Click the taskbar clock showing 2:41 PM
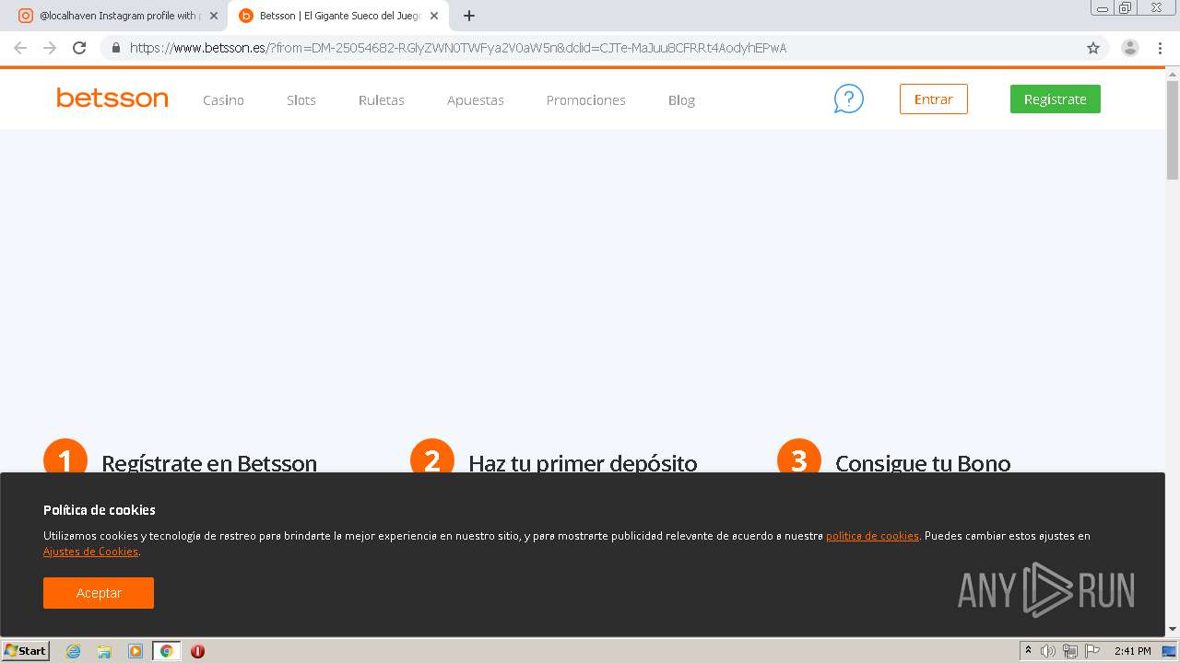This screenshot has height=663, width=1180. click(1133, 651)
